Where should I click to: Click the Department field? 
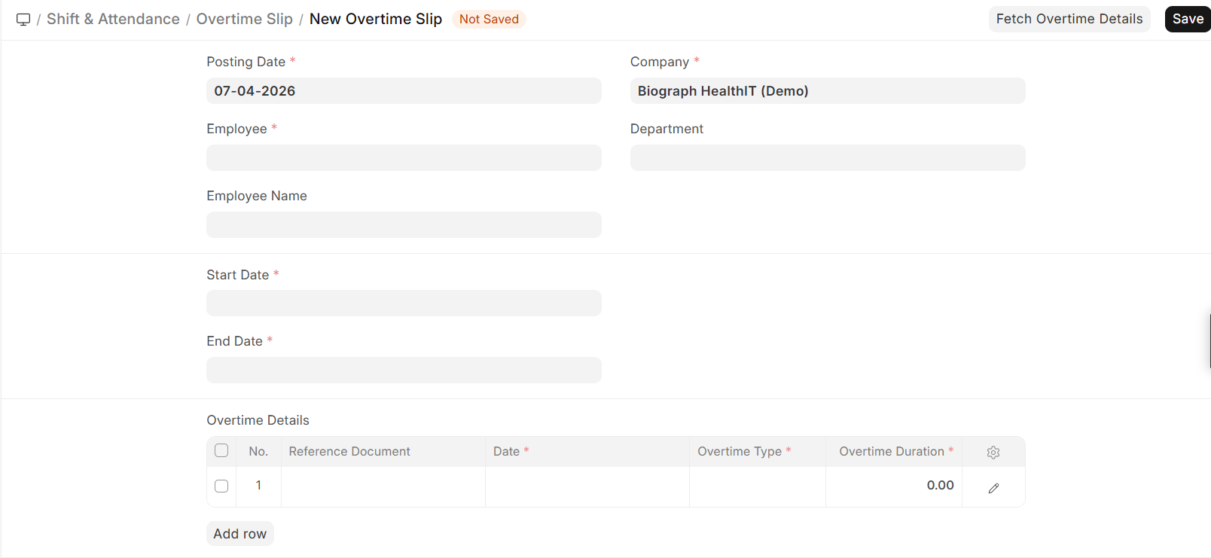click(827, 157)
